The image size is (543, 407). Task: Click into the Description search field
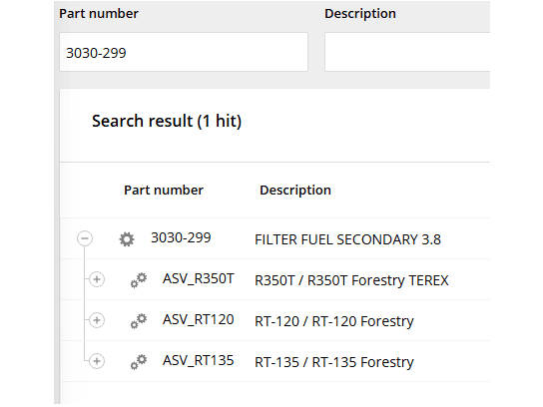(407, 52)
